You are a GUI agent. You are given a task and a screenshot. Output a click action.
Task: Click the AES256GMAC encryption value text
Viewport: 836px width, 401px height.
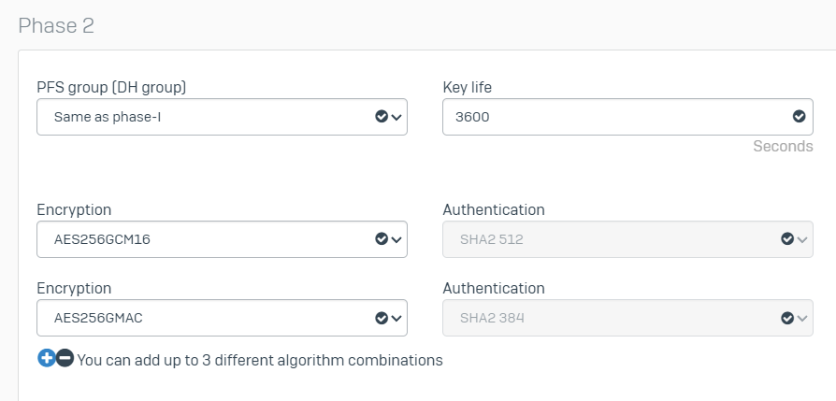click(x=98, y=318)
